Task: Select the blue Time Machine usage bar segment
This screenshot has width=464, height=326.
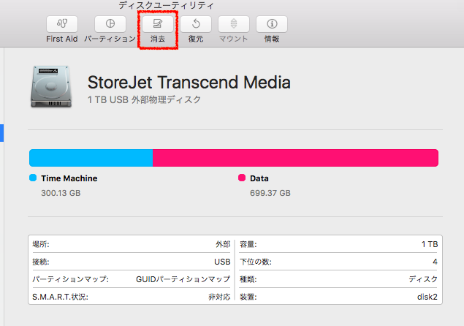Action: pos(91,158)
